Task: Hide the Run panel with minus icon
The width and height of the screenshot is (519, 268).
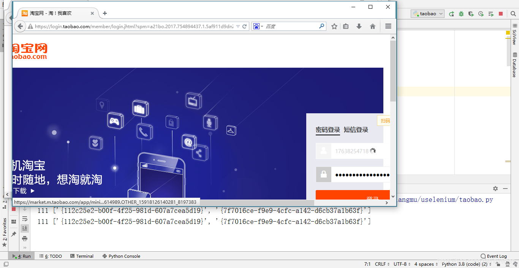Action: [505, 189]
